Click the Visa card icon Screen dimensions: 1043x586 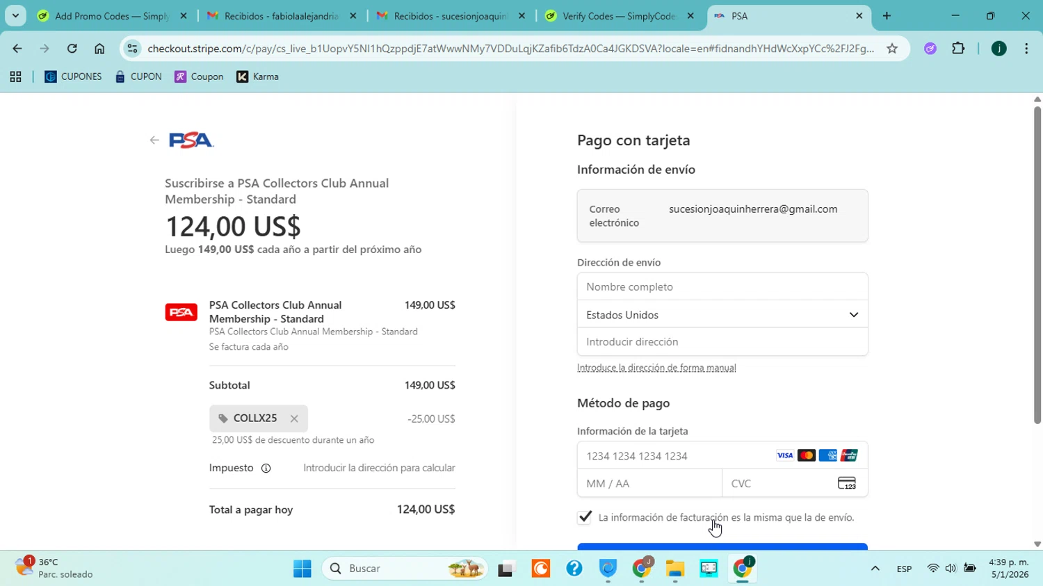point(785,456)
